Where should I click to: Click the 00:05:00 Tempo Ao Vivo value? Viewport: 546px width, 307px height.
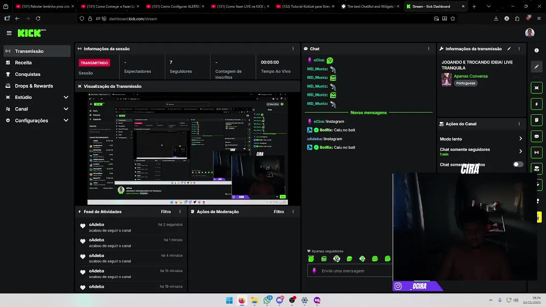[x=270, y=62]
